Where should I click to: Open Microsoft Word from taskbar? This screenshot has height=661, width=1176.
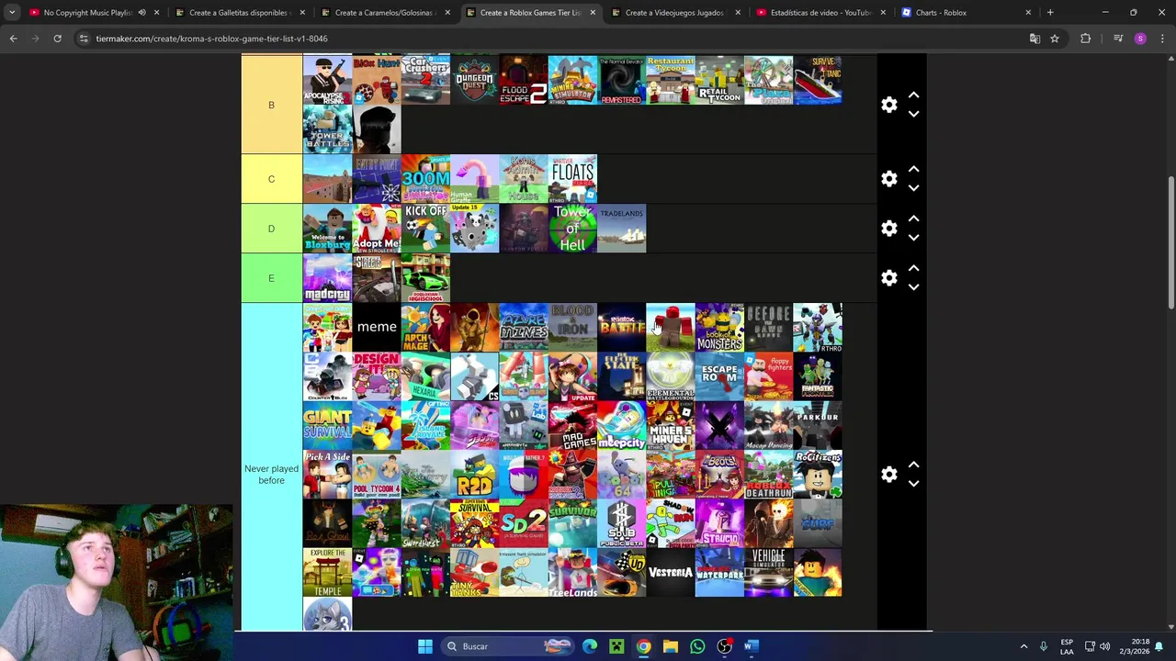pos(750,646)
